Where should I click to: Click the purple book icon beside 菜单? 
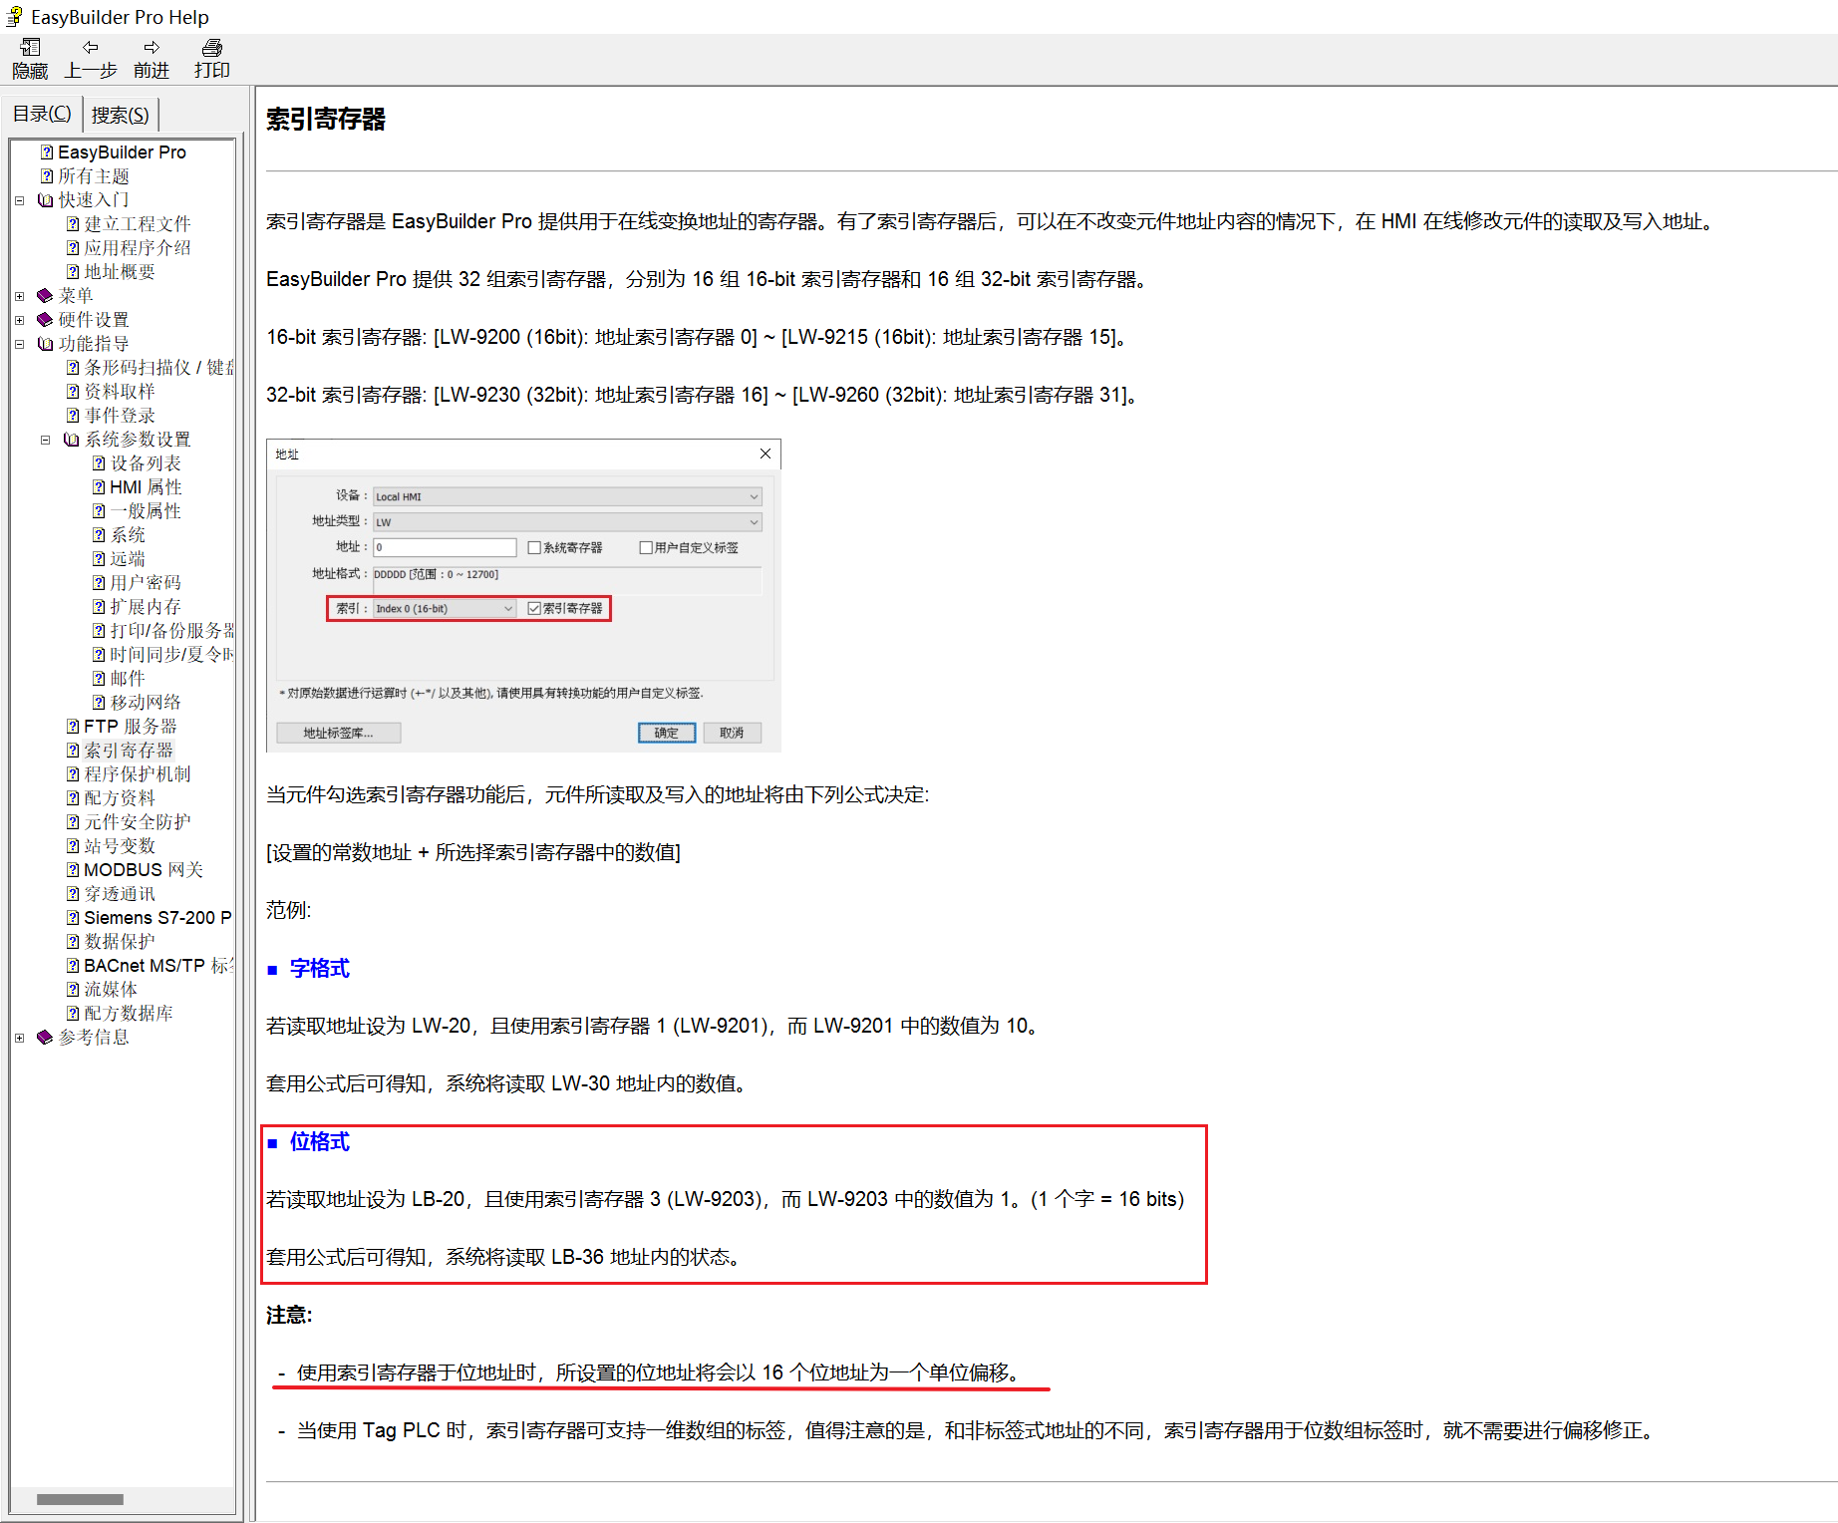coord(45,296)
